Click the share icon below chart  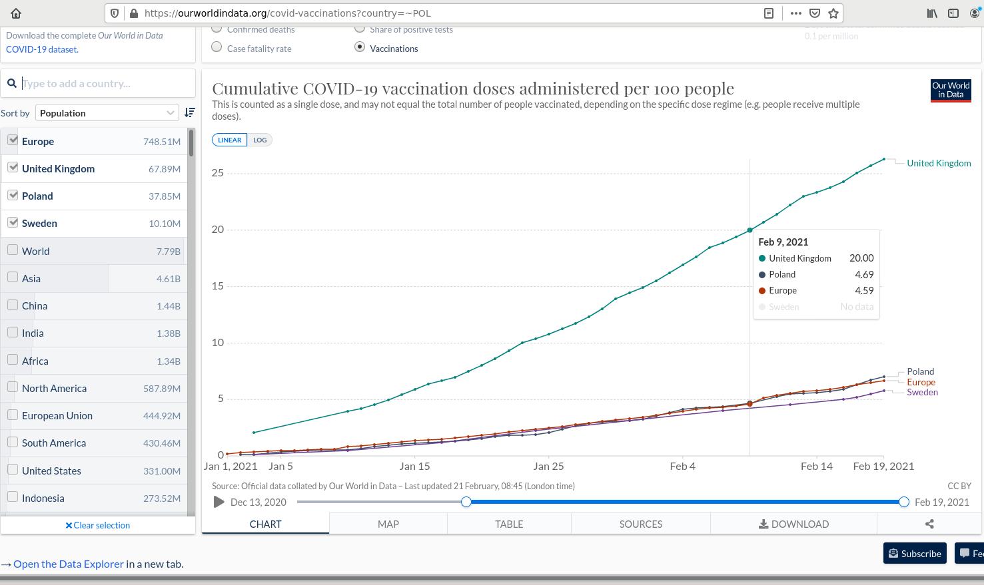click(x=929, y=524)
